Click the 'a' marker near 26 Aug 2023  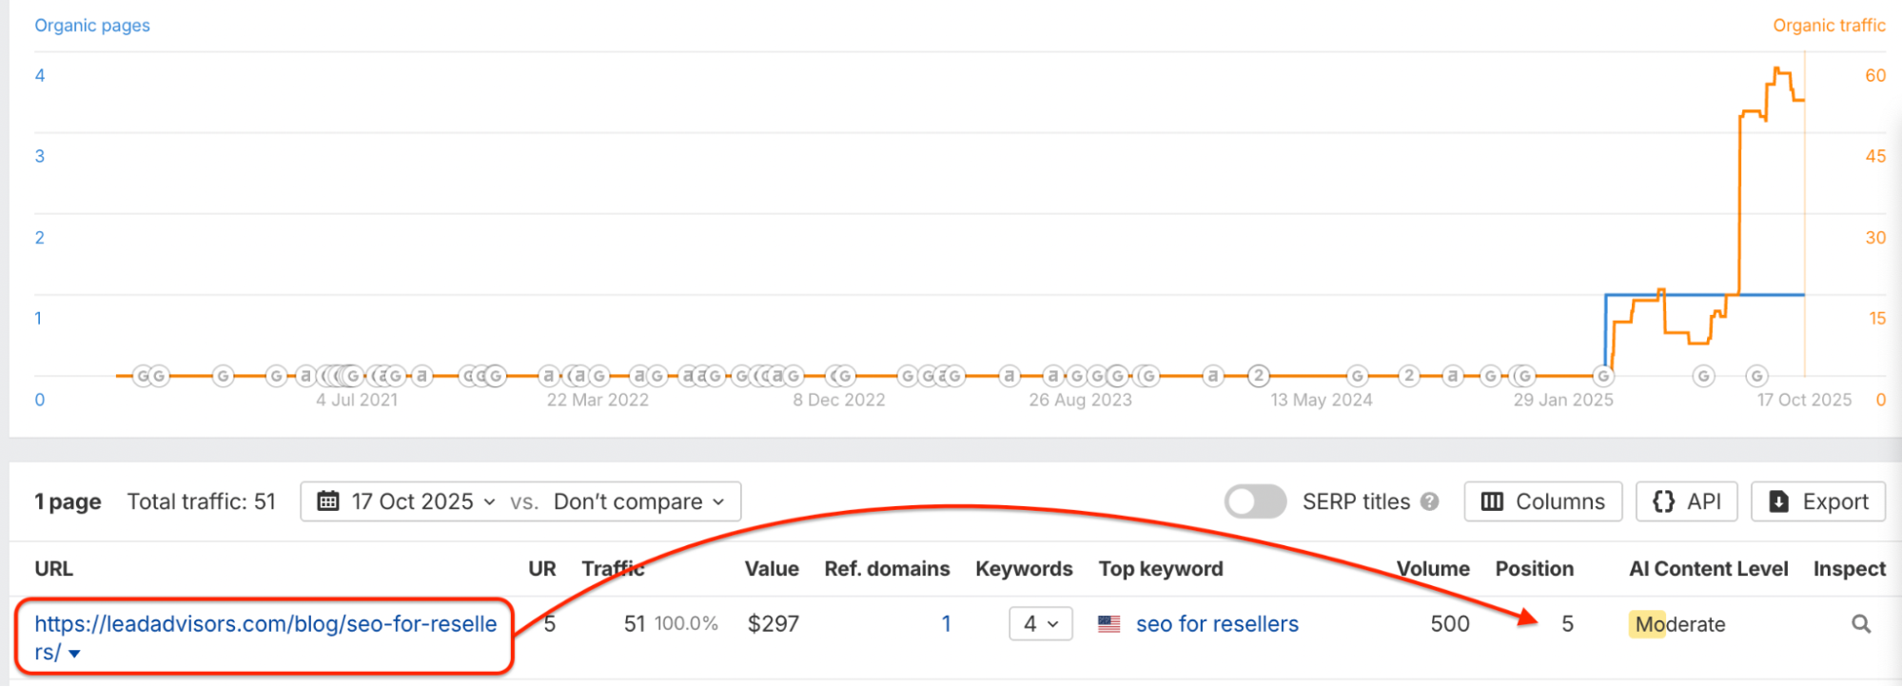click(1052, 376)
